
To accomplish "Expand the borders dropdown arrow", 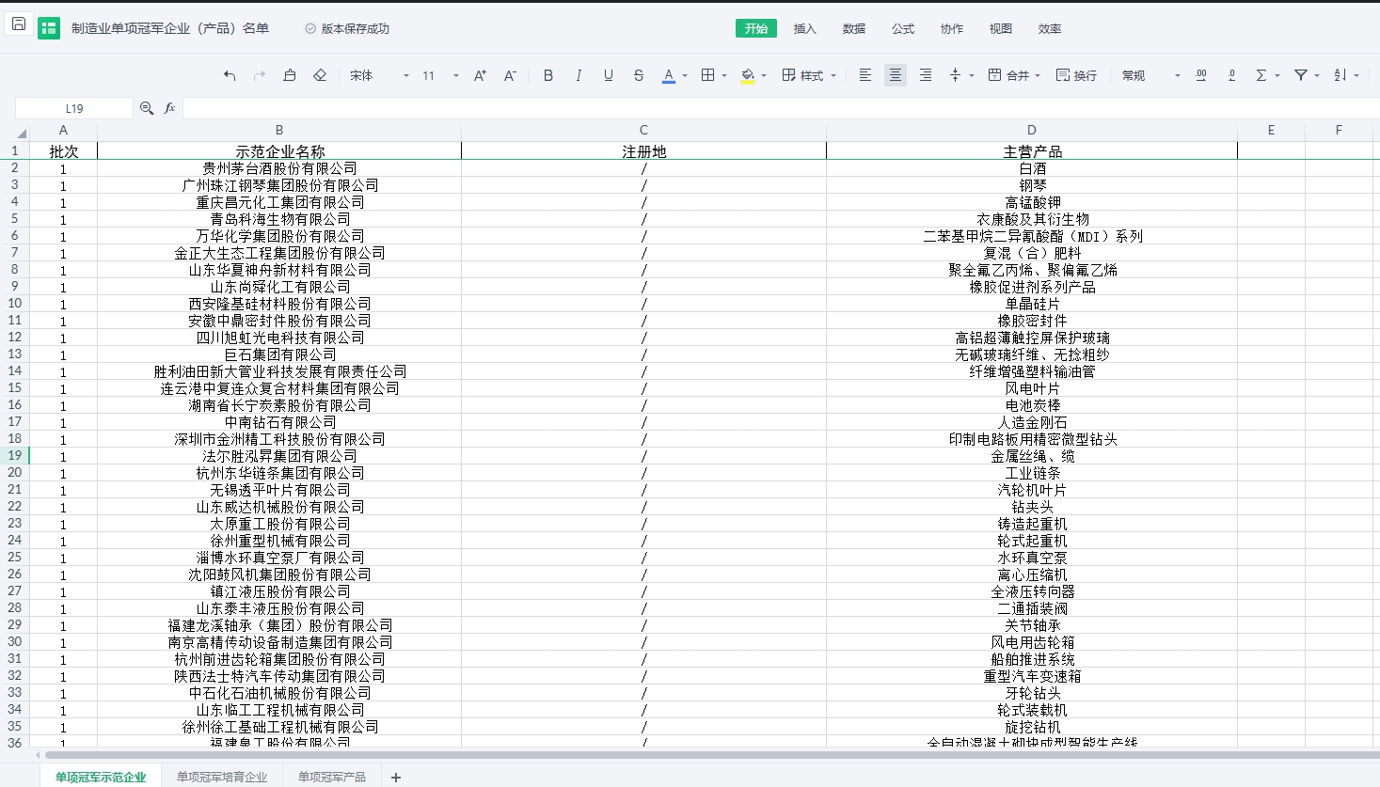I will click(724, 75).
